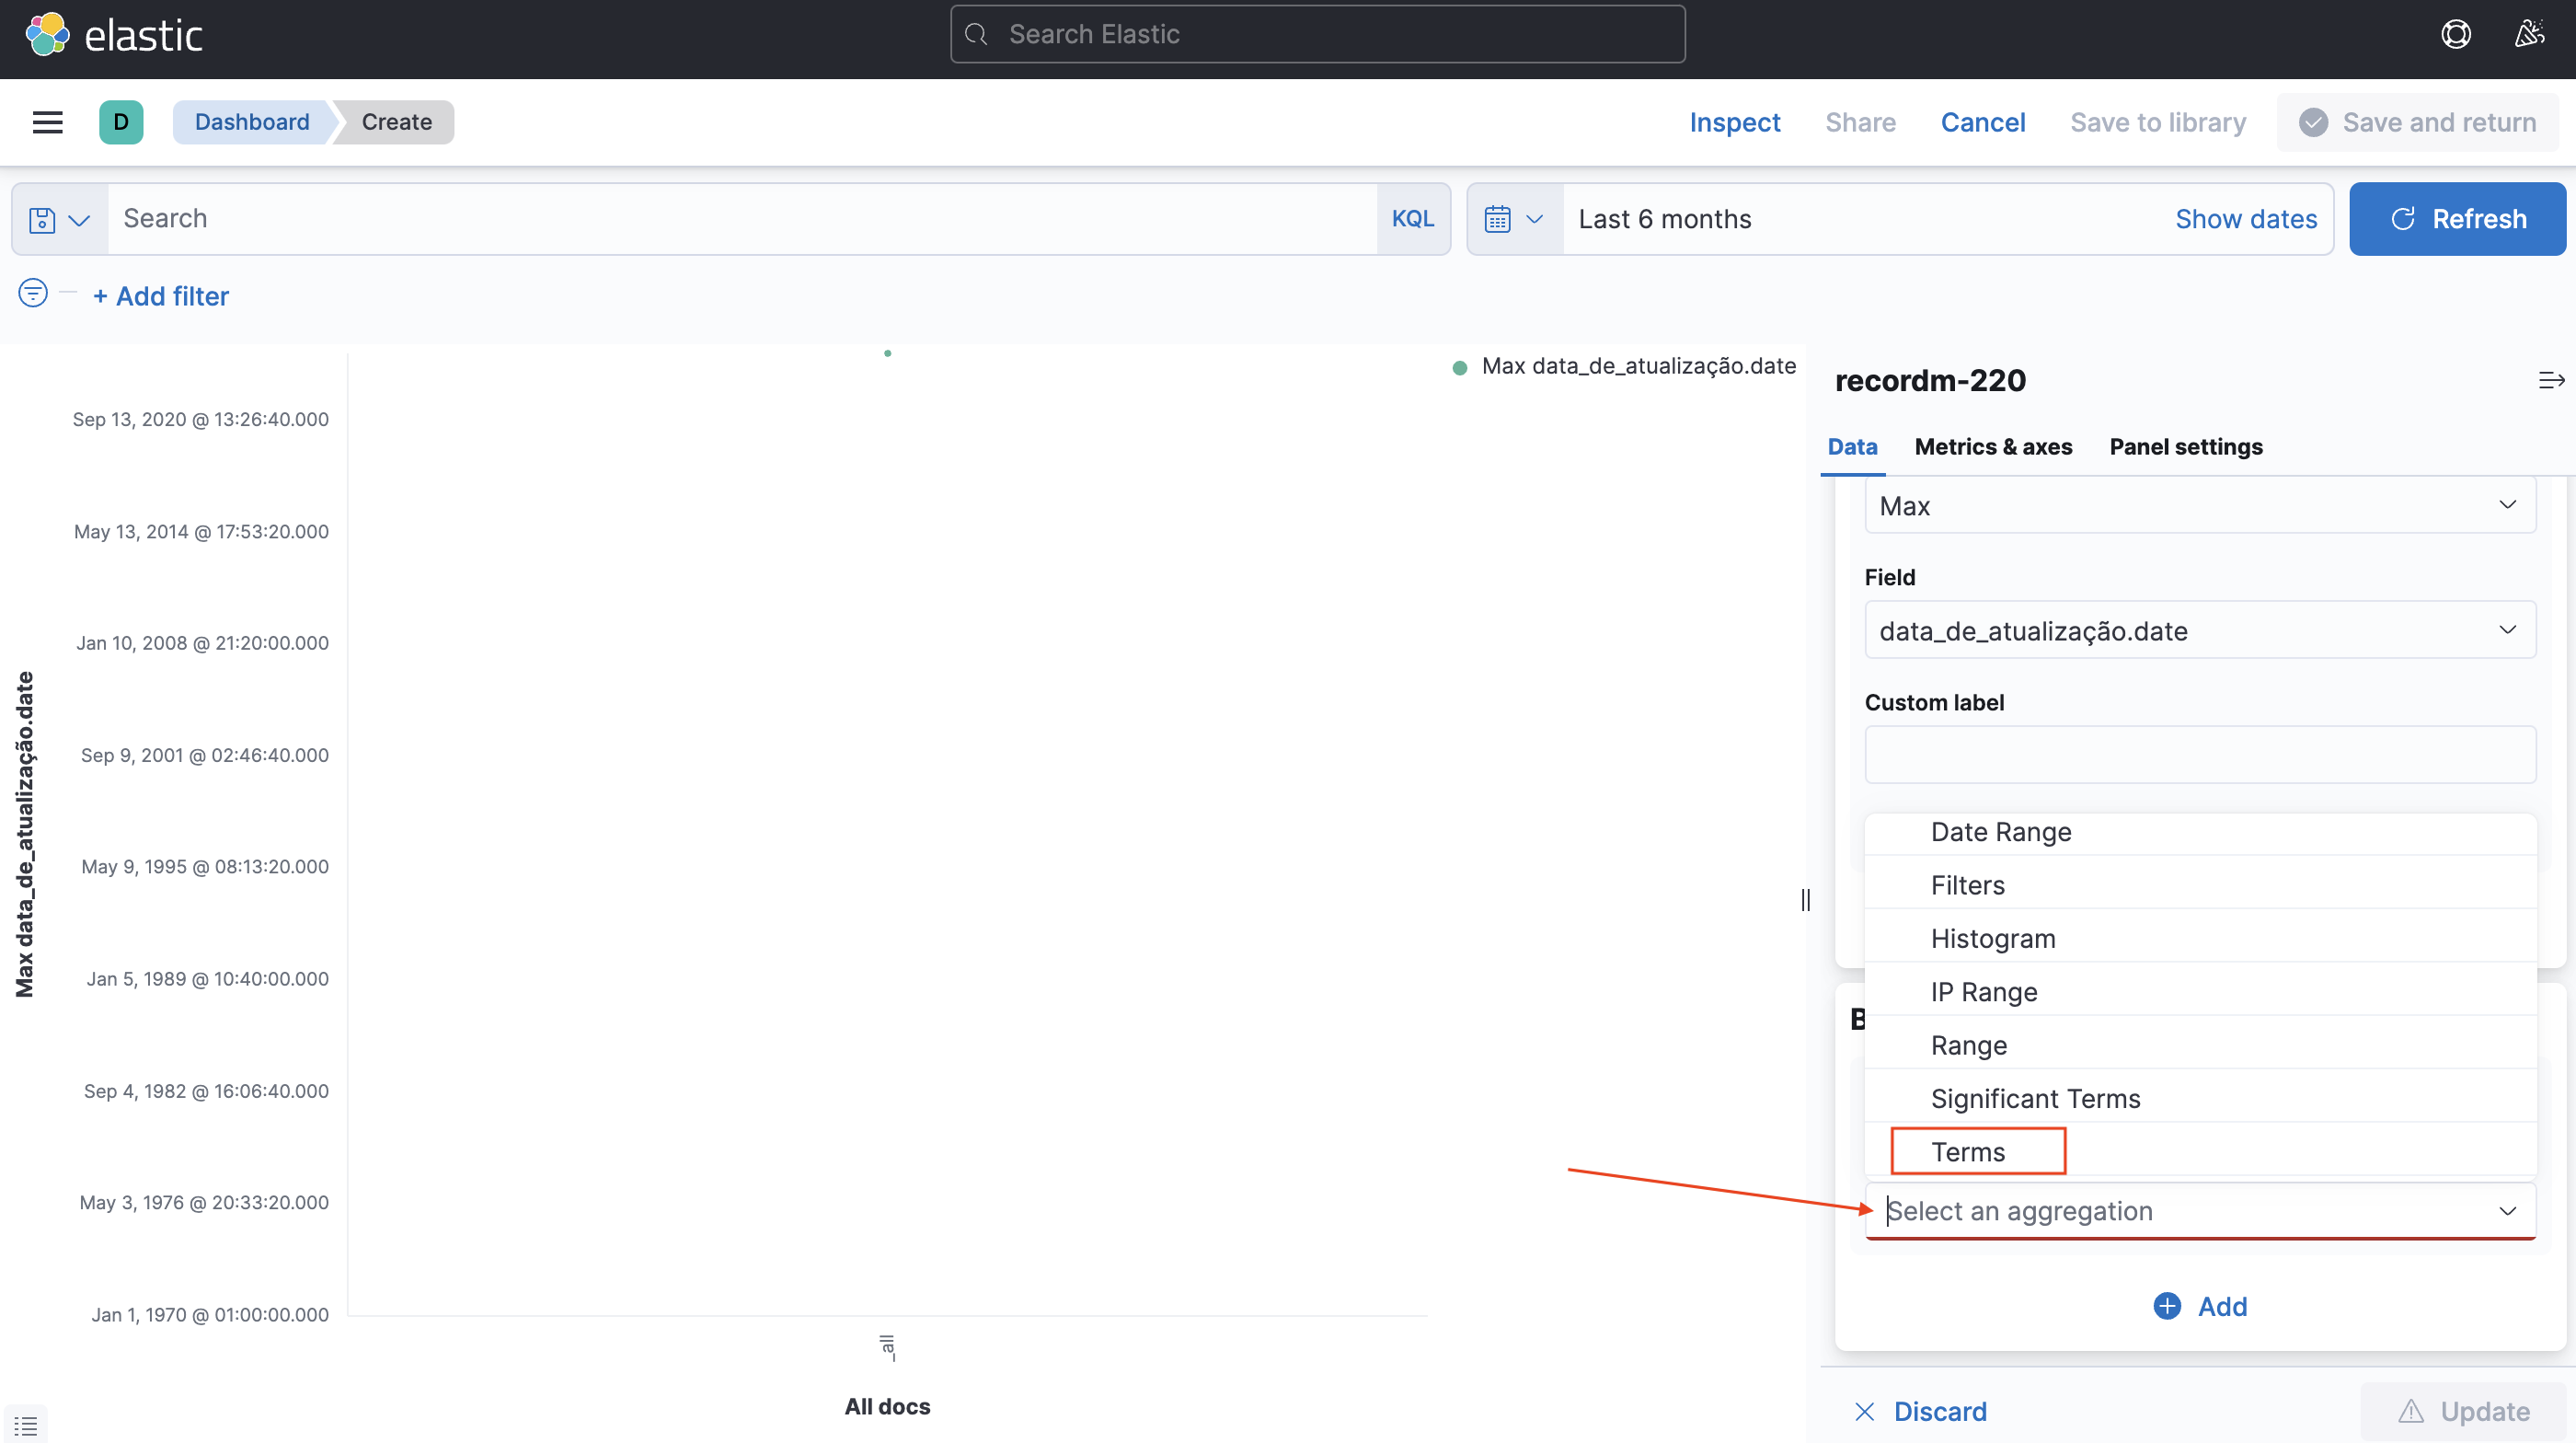Open the D space avatar
Viewport: 2576px width, 1443px height.
click(121, 122)
